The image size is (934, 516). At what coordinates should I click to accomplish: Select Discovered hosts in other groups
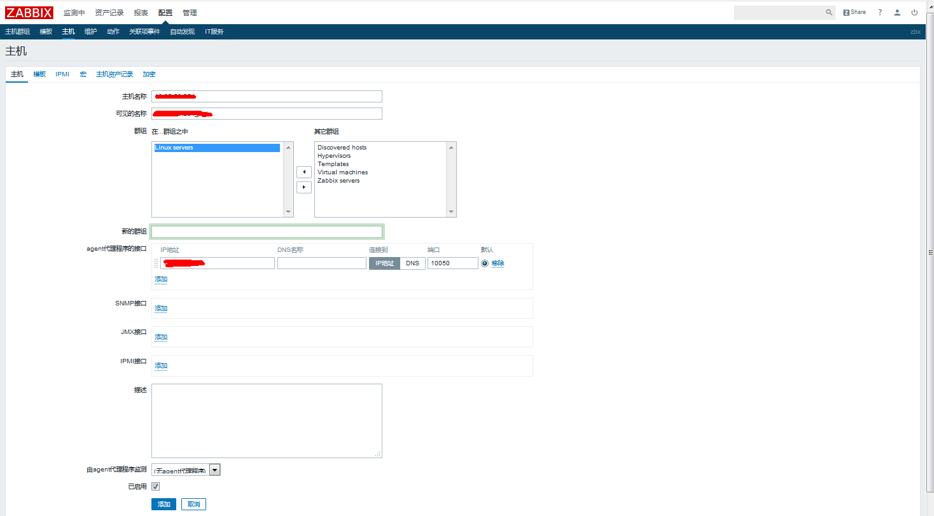click(x=342, y=148)
